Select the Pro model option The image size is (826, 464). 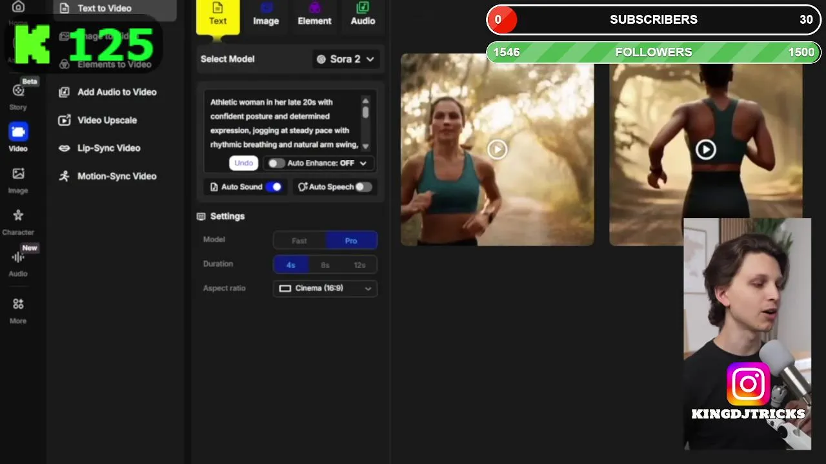point(351,241)
